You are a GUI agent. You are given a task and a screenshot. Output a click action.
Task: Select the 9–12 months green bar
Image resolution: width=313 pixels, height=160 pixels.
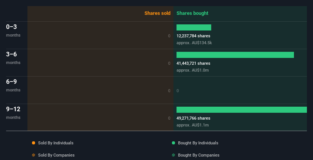[242, 110]
